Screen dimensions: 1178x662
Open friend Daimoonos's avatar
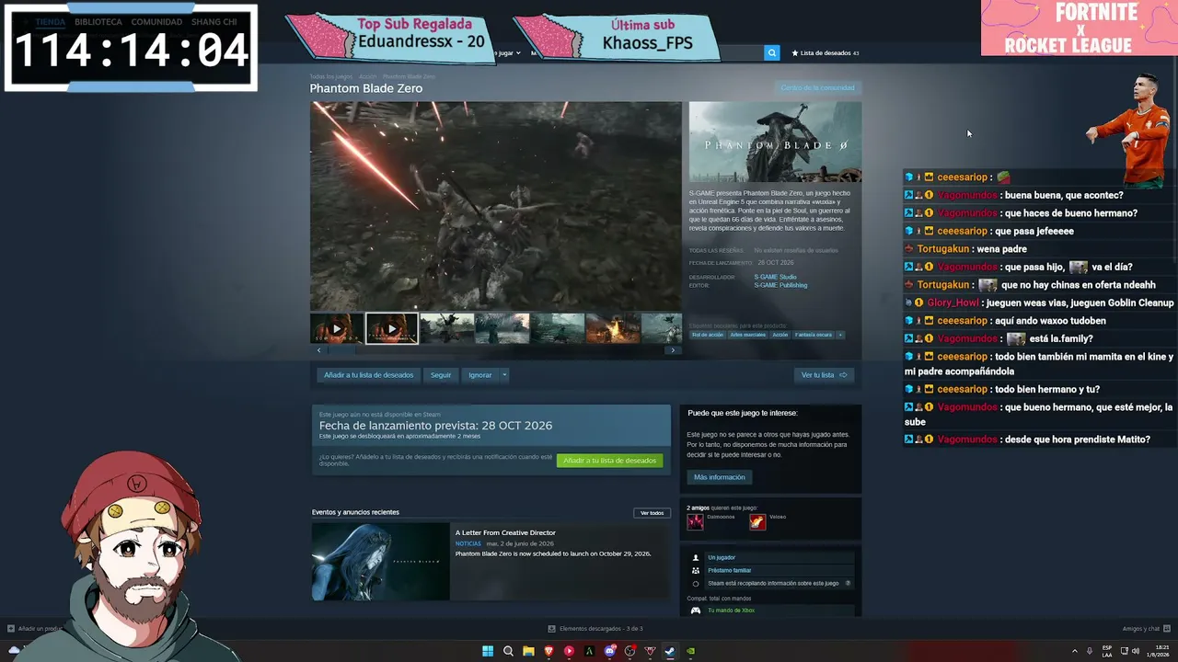(x=695, y=521)
